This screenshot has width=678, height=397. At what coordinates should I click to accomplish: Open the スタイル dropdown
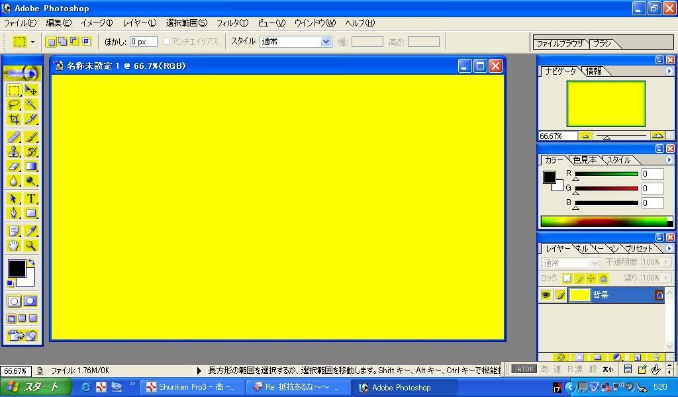pos(325,42)
